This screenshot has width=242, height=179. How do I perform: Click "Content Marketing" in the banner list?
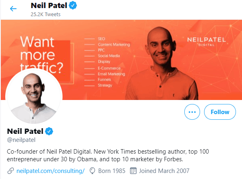pyautogui.click(x=113, y=44)
